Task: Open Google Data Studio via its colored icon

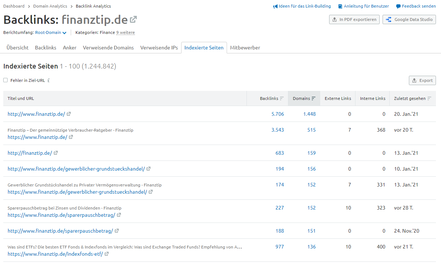Action: 388,19
